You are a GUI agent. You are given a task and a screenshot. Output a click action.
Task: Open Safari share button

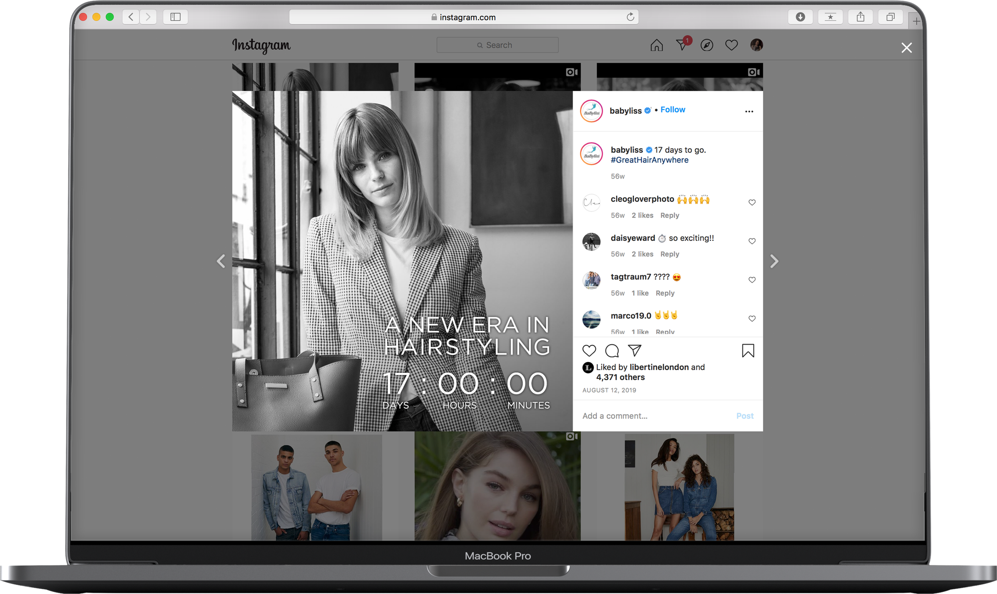pyautogui.click(x=860, y=17)
